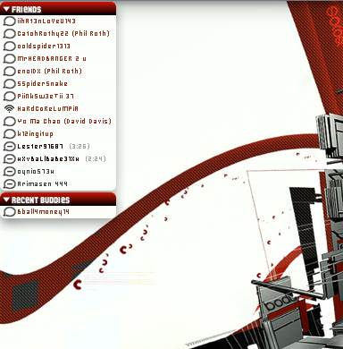
Task: Collapse the Friends group with its triangle
Action: coord(6,10)
